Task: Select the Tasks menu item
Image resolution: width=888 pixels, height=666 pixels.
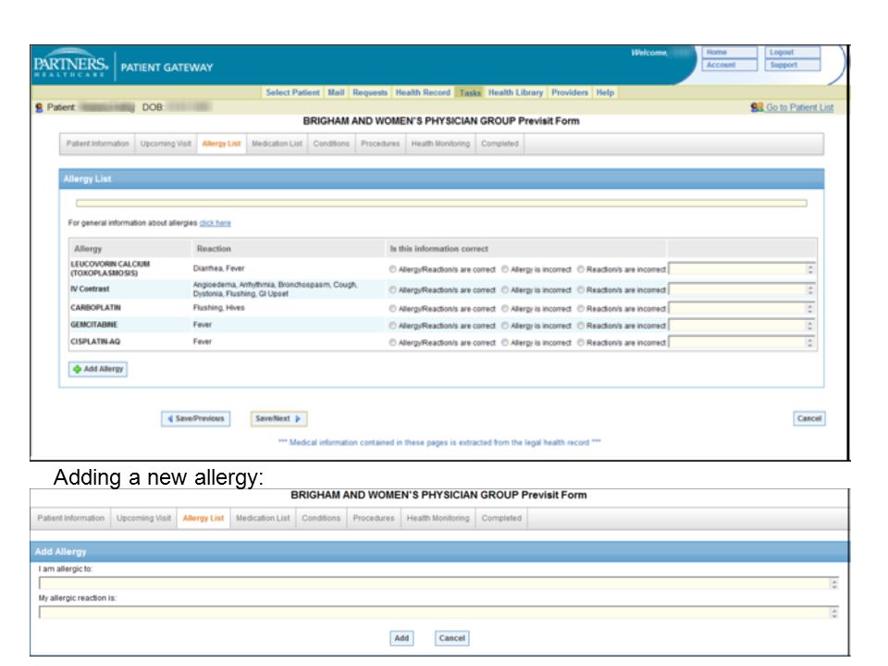Action: 470,92
